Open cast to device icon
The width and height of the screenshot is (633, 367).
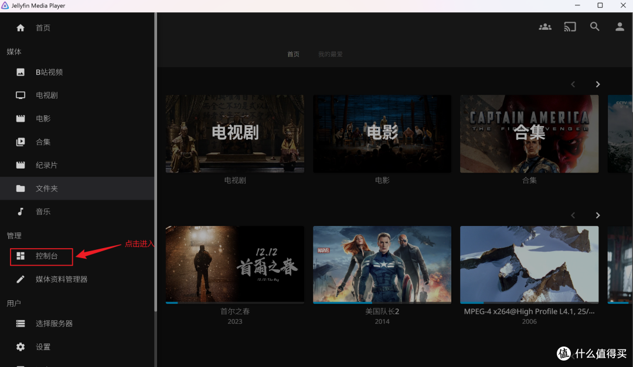point(570,27)
